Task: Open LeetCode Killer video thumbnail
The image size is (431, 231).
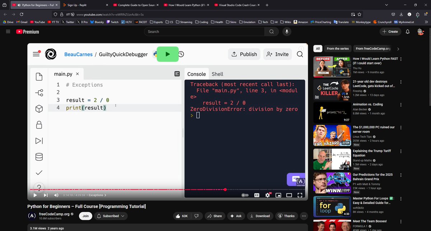Action: point(332,90)
